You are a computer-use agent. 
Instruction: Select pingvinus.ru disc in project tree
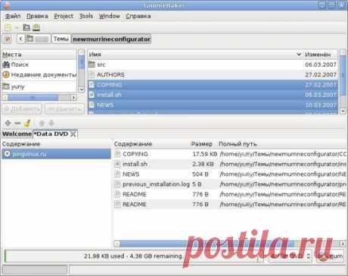56,154
